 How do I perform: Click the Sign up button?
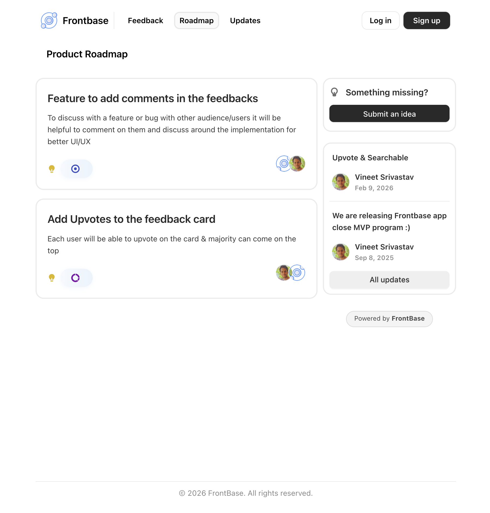[x=426, y=20]
